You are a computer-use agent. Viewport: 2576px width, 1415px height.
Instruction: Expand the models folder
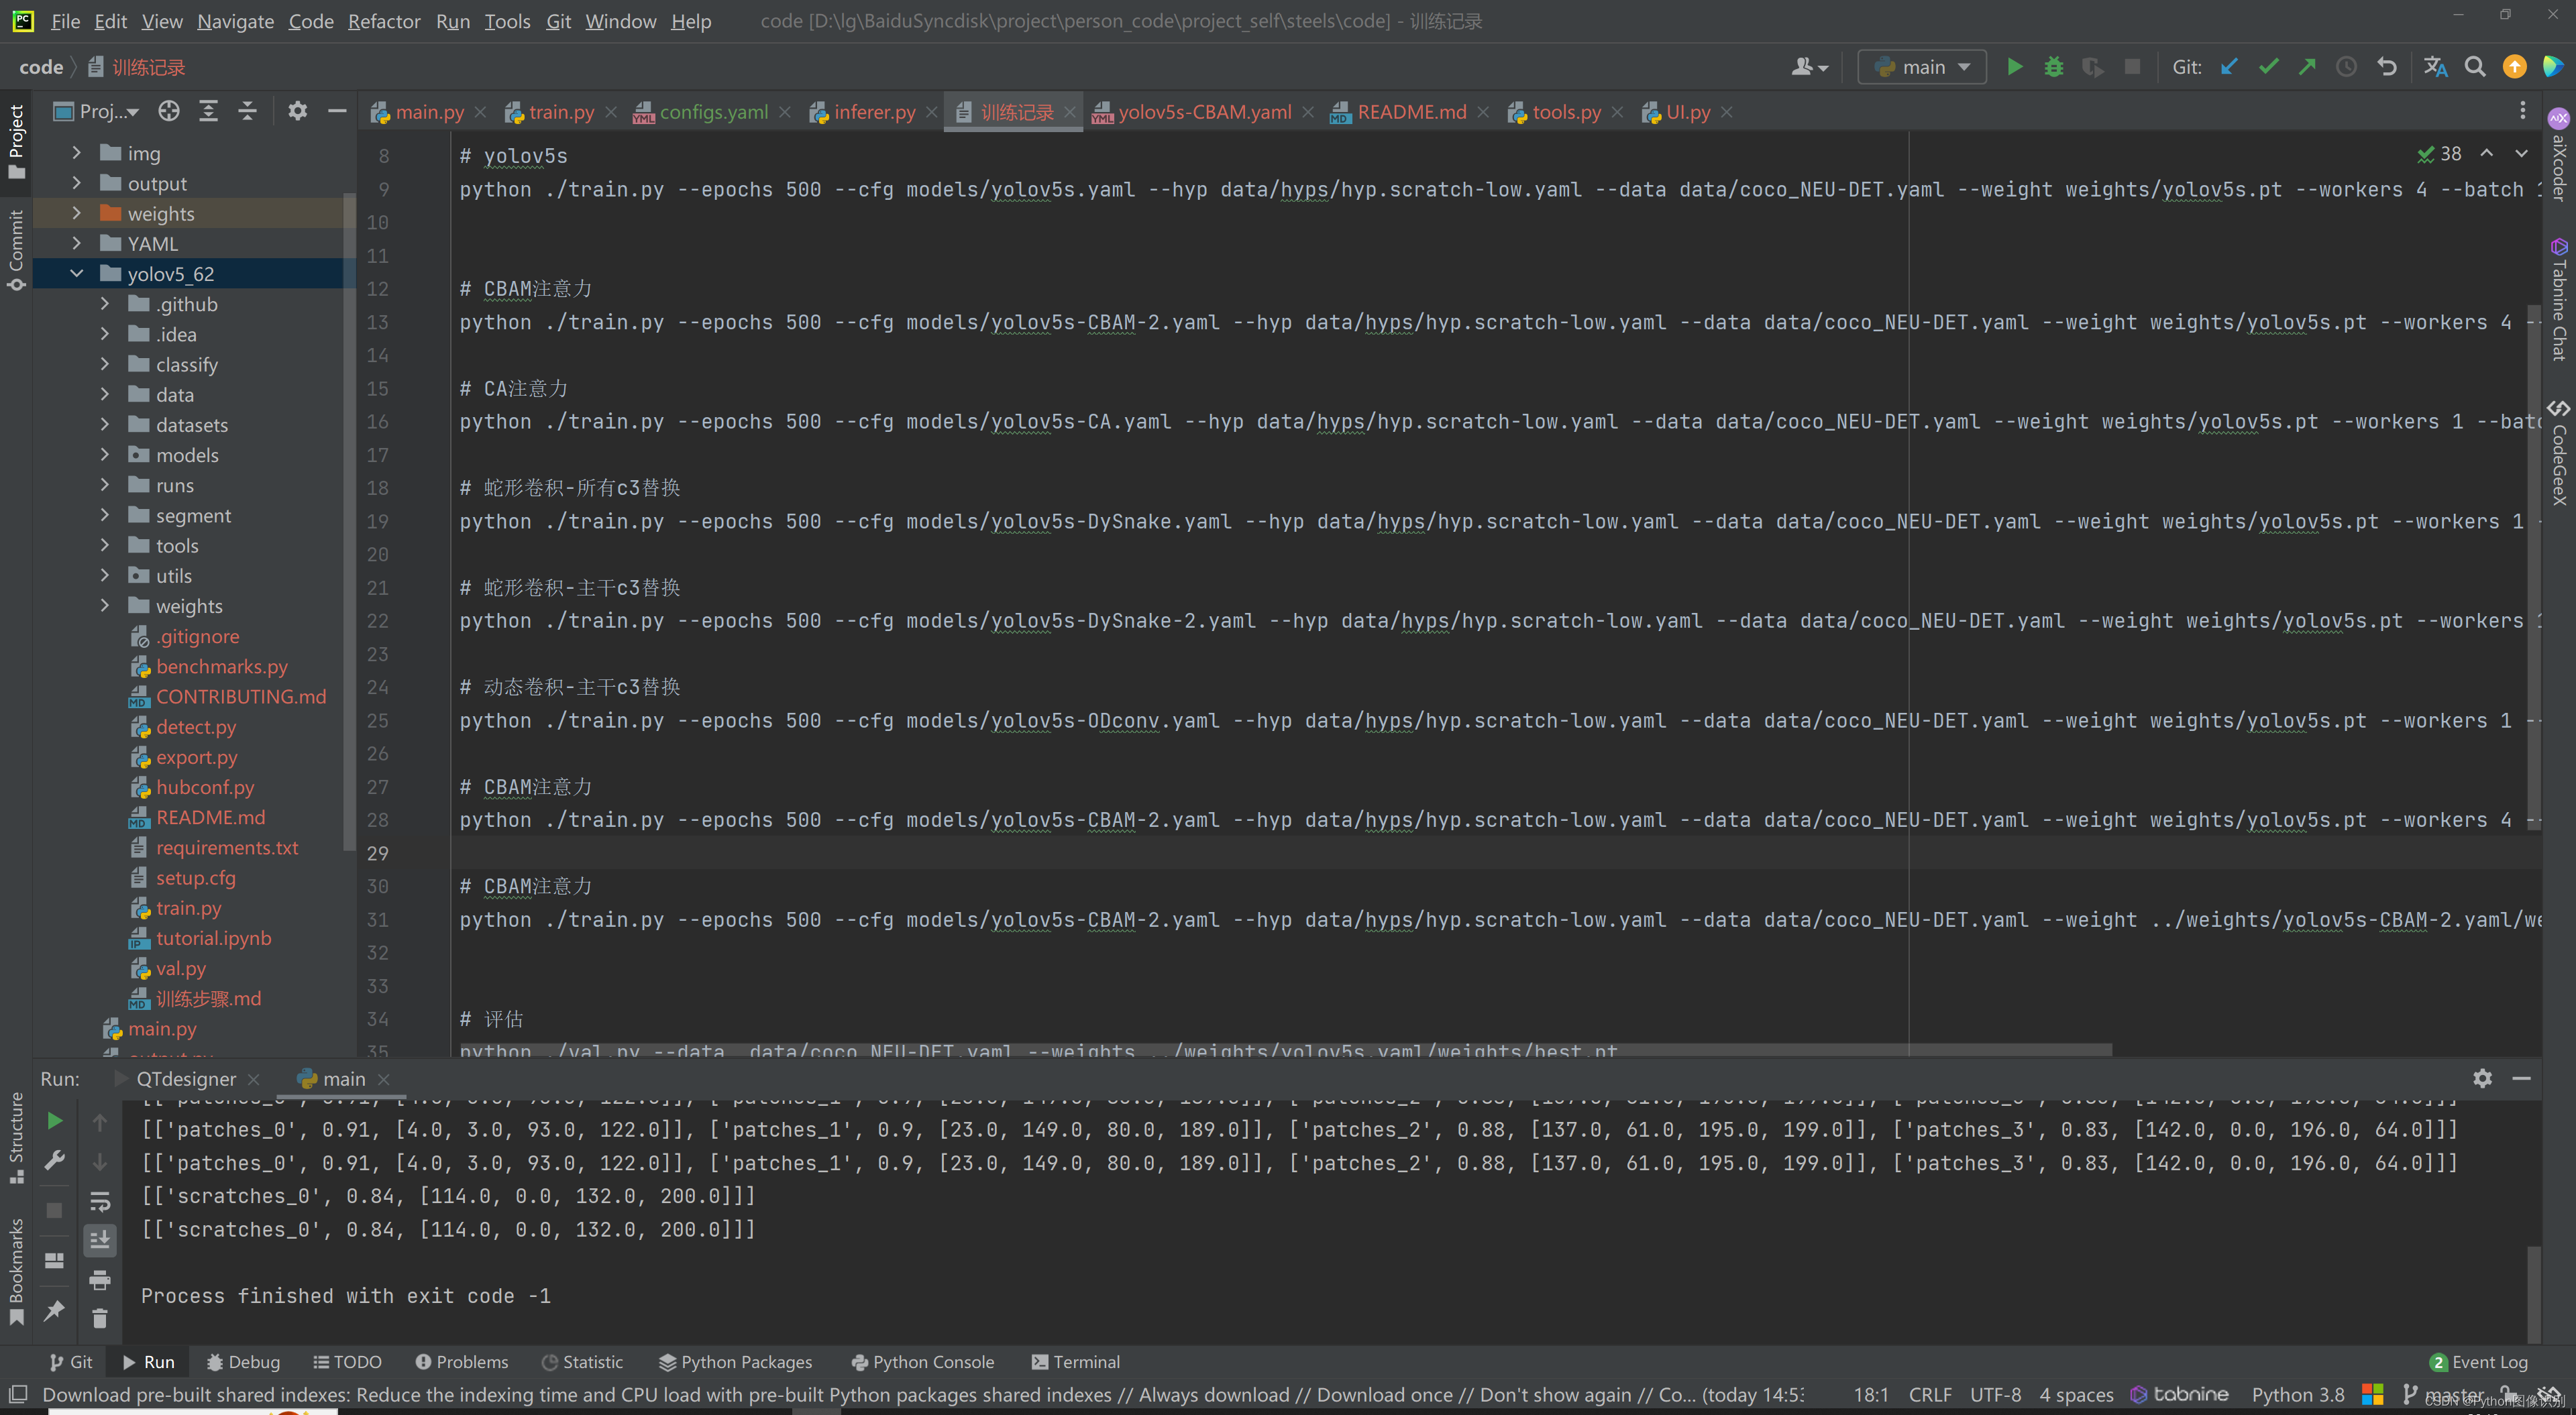coord(105,455)
